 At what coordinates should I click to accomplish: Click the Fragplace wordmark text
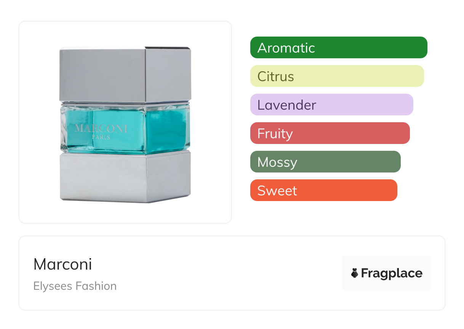point(392,273)
